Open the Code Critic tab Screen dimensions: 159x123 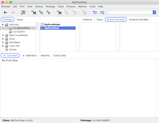60,56
